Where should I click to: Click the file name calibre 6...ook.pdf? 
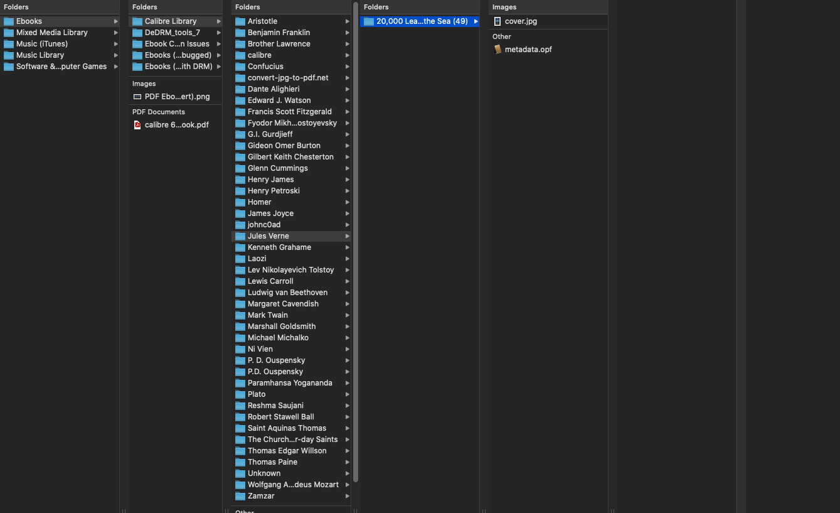177,125
